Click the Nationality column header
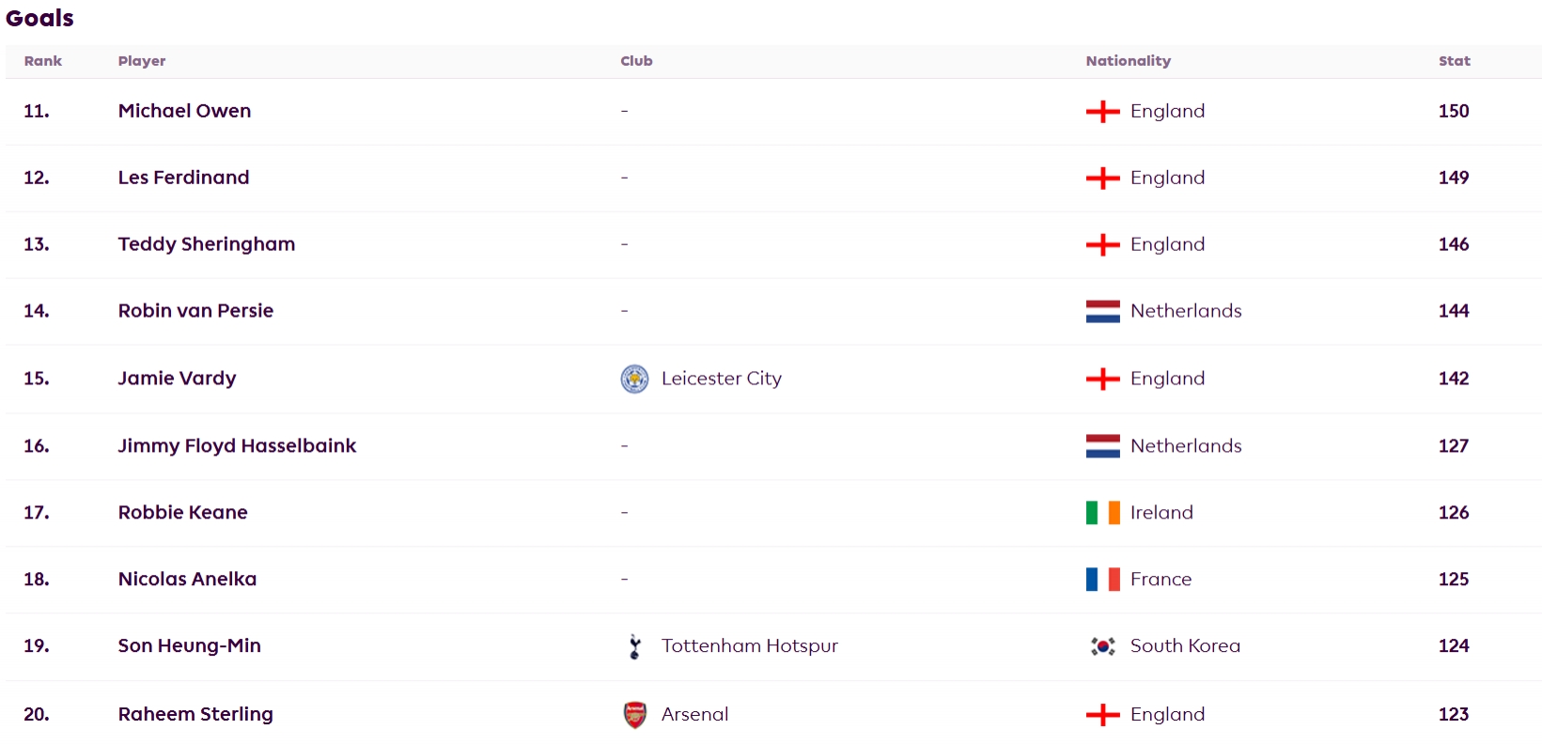Viewport: 1542px width, 745px height. pyautogui.click(x=1128, y=61)
